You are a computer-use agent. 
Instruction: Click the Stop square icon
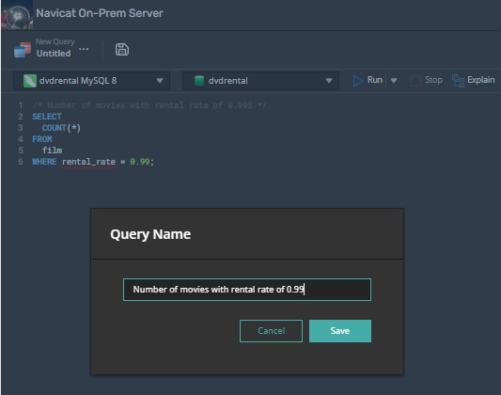click(415, 81)
